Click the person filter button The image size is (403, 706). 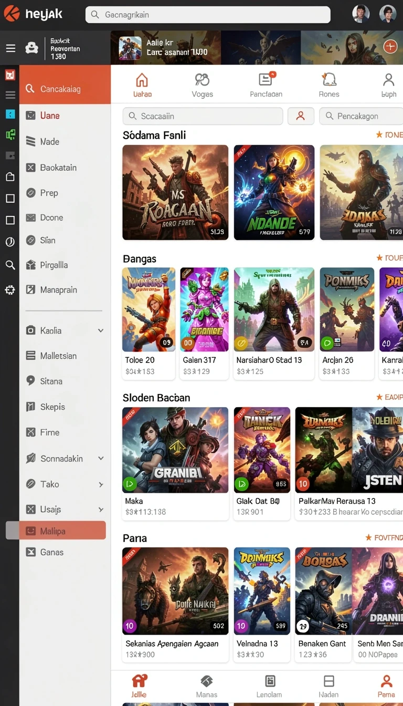click(301, 116)
